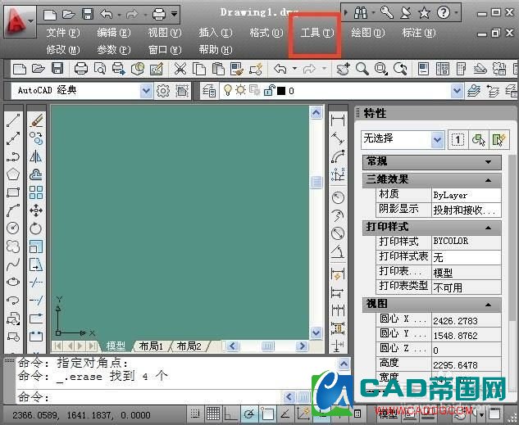The width and height of the screenshot is (519, 425).
Task: Click scissors Cut icon in standard toolbar
Action: (180, 69)
